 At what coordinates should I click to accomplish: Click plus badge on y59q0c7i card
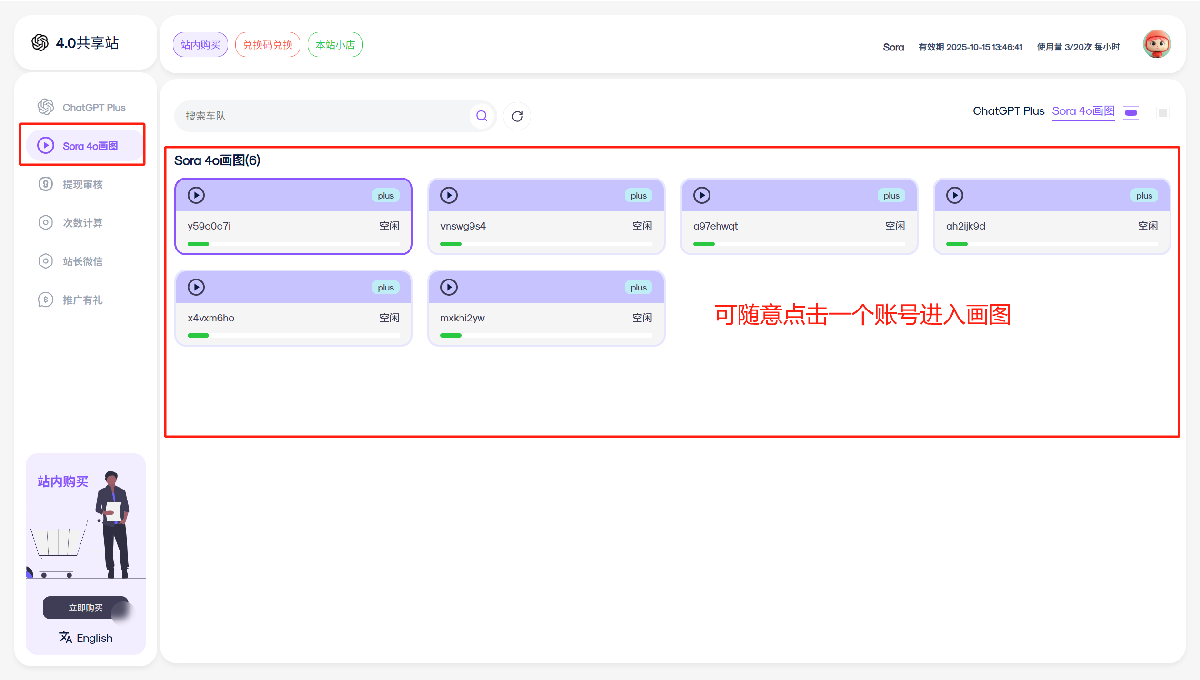(386, 196)
